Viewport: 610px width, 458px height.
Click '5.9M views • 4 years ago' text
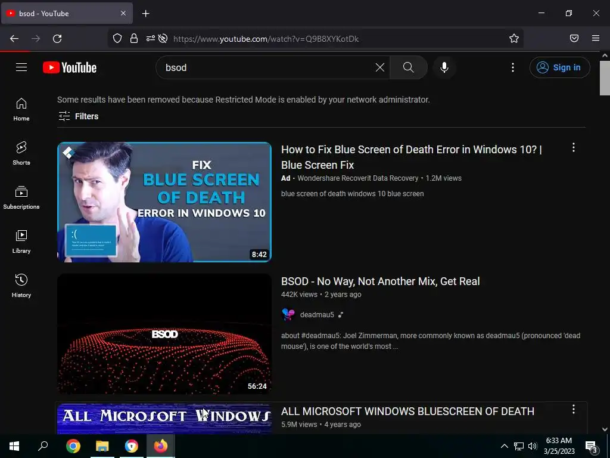tap(321, 425)
